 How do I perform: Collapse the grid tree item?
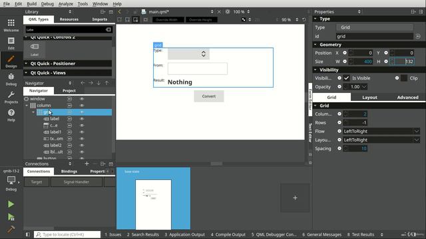click(x=33, y=112)
